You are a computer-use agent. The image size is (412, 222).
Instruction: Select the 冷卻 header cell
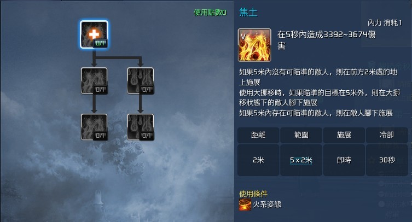point(387,135)
